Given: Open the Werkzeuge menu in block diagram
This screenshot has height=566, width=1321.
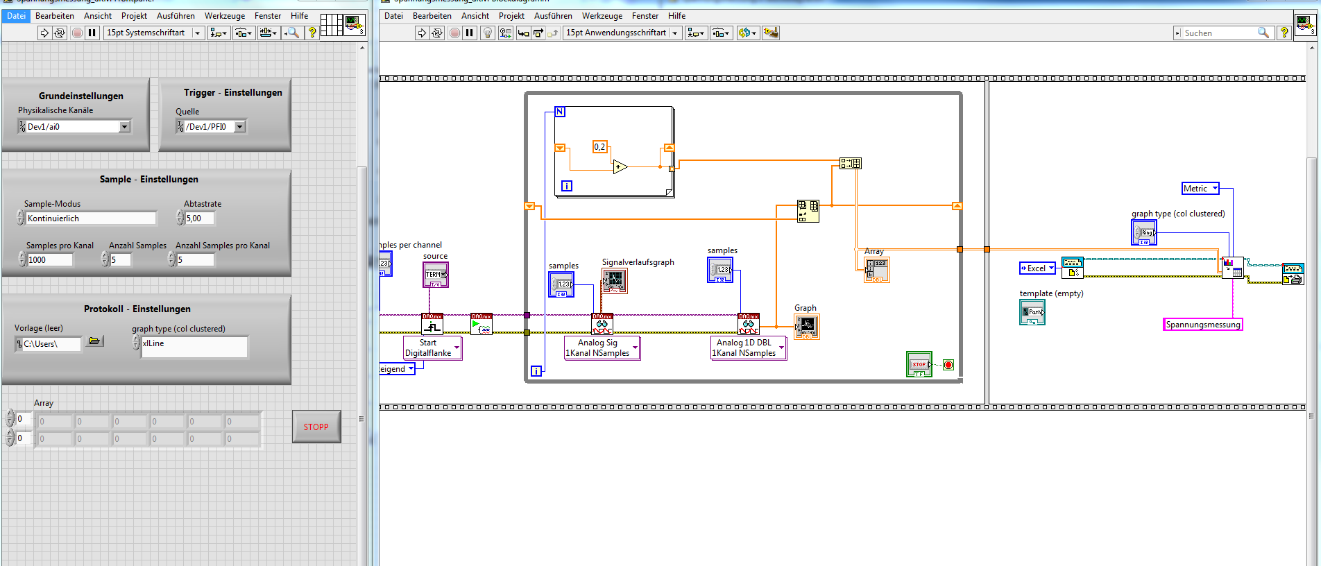Looking at the screenshot, I should pyautogui.click(x=602, y=16).
